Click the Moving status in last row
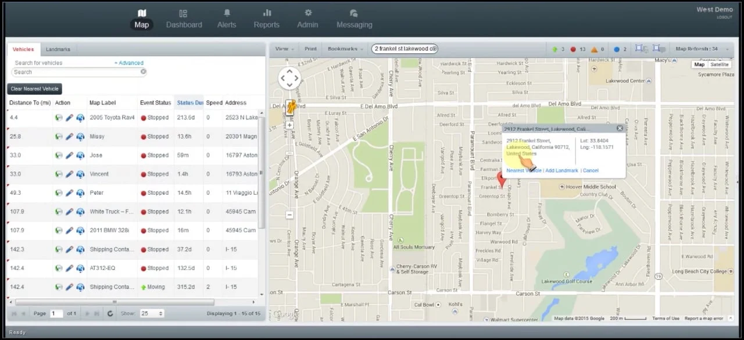 152,287
